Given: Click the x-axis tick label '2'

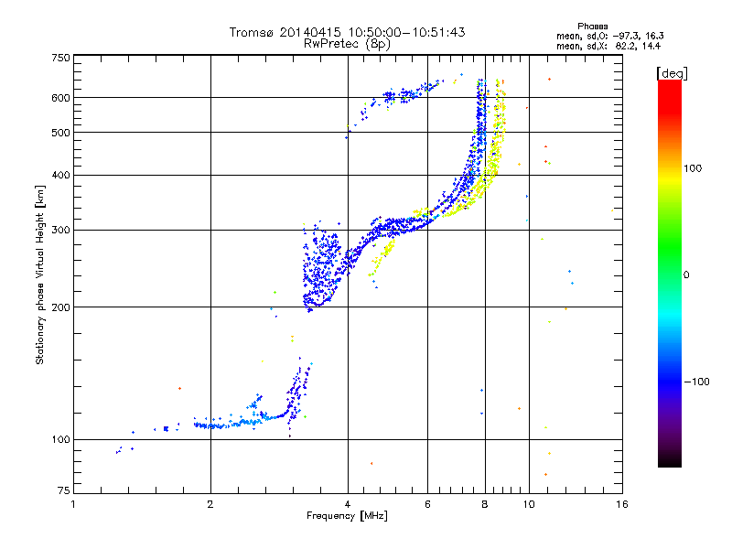Looking at the screenshot, I should 210,504.
